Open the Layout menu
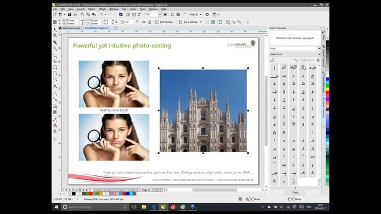 pyautogui.click(x=81, y=10)
